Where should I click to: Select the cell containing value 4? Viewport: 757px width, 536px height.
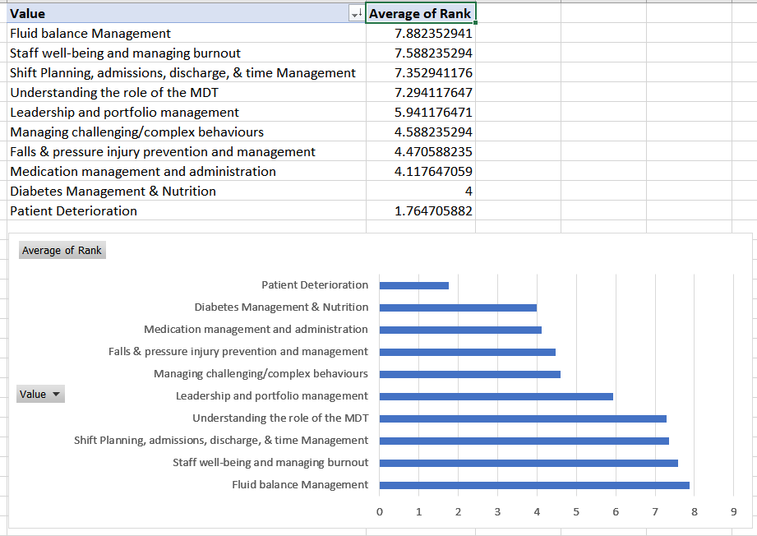(x=421, y=191)
